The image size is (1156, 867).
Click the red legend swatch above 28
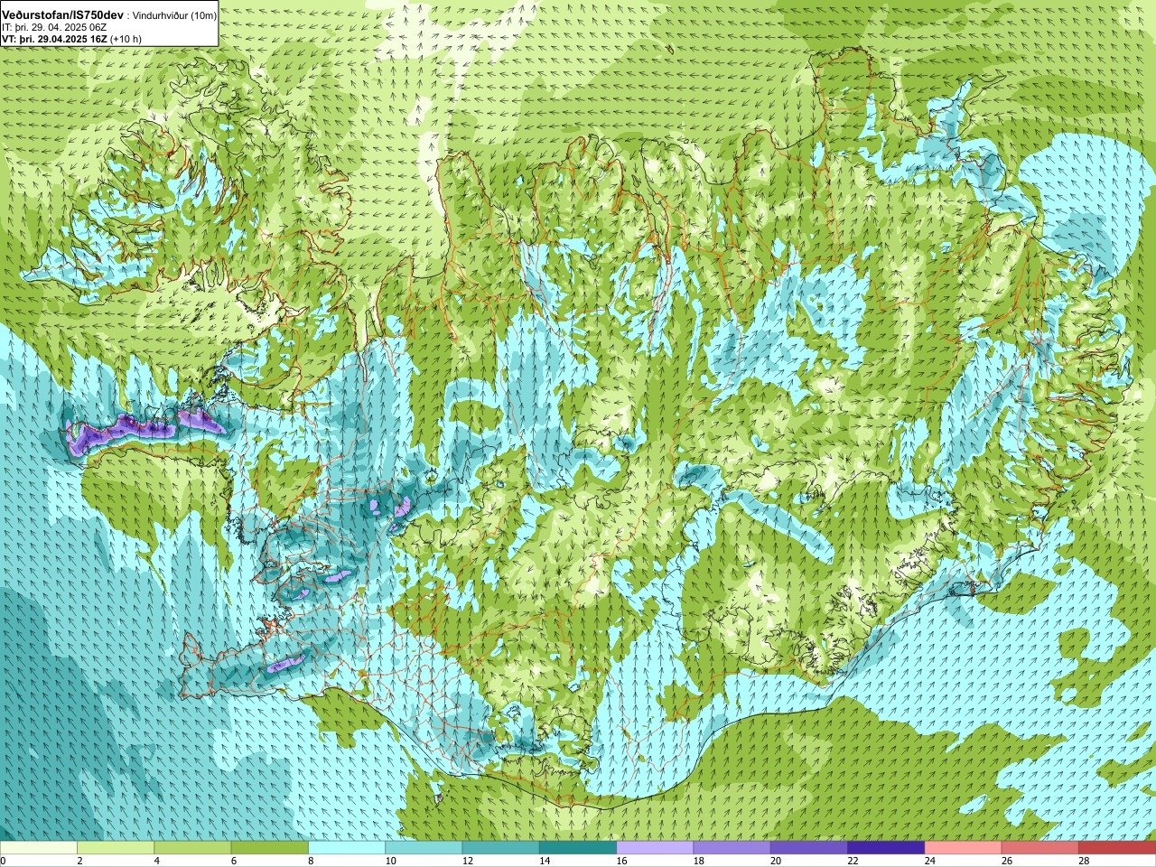point(1117,848)
